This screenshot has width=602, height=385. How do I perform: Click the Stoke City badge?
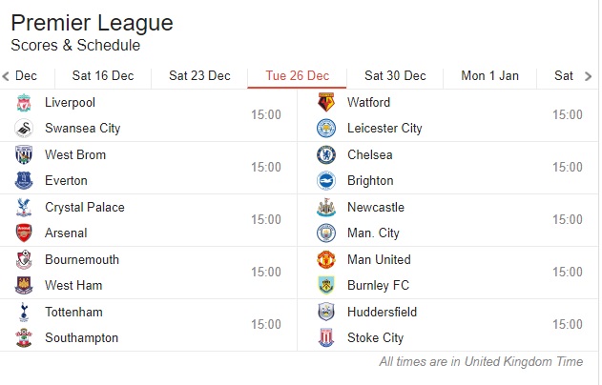click(326, 338)
